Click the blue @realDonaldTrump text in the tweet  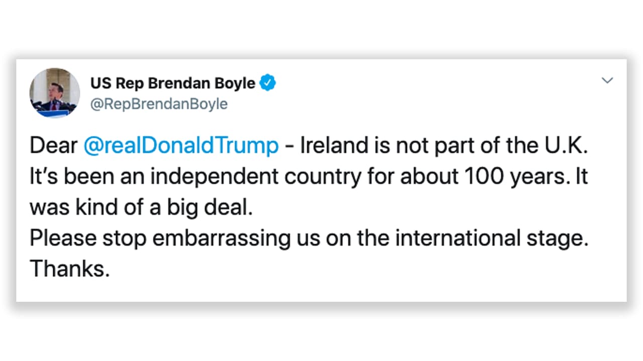tap(181, 145)
